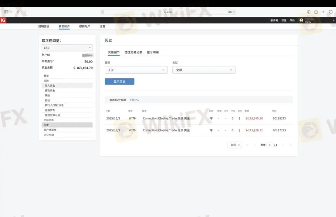The image size is (336, 217).
Task: Go back with browser back arrow
Action: tap(18, 12)
